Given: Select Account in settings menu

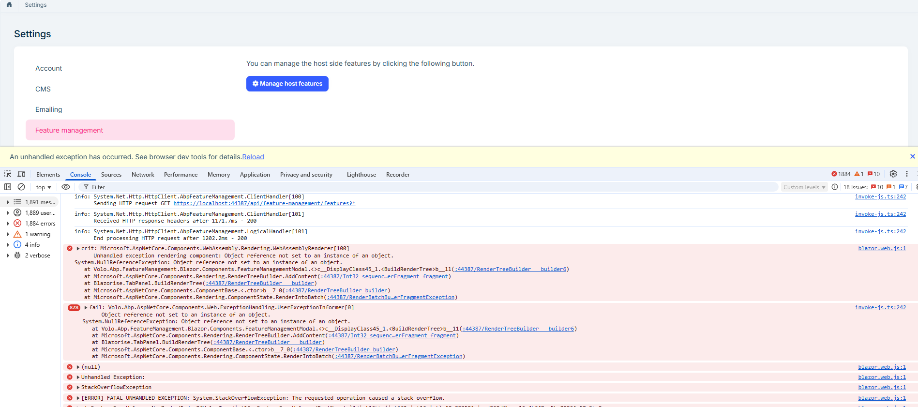Looking at the screenshot, I should click(x=130, y=68).
